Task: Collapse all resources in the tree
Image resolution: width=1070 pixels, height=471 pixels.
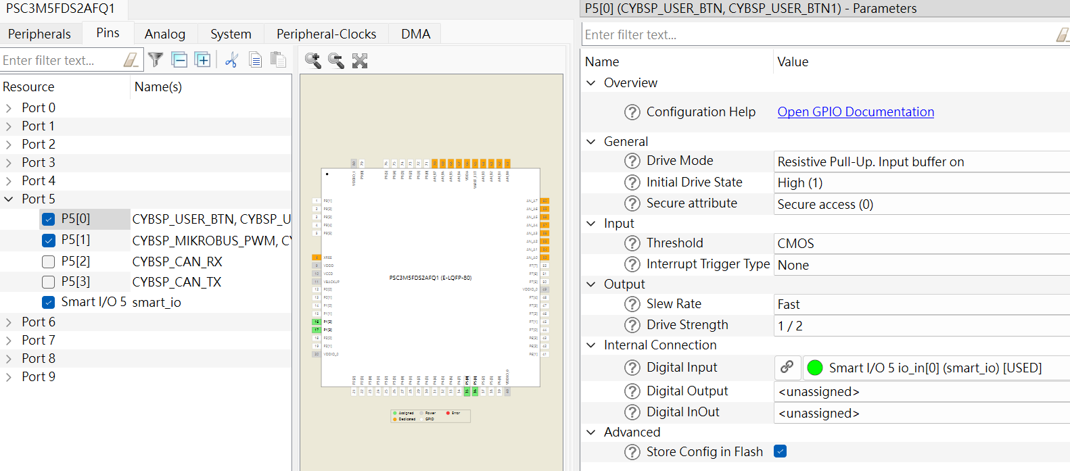Action: point(179,60)
